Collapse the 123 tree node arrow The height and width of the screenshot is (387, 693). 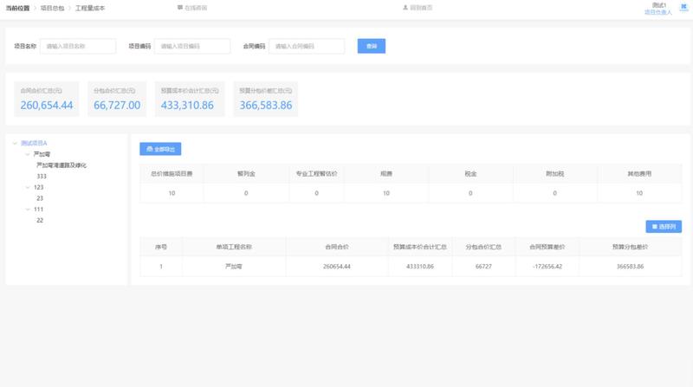point(28,187)
